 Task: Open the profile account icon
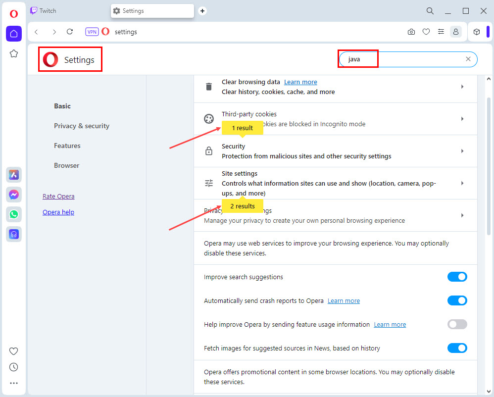455,32
